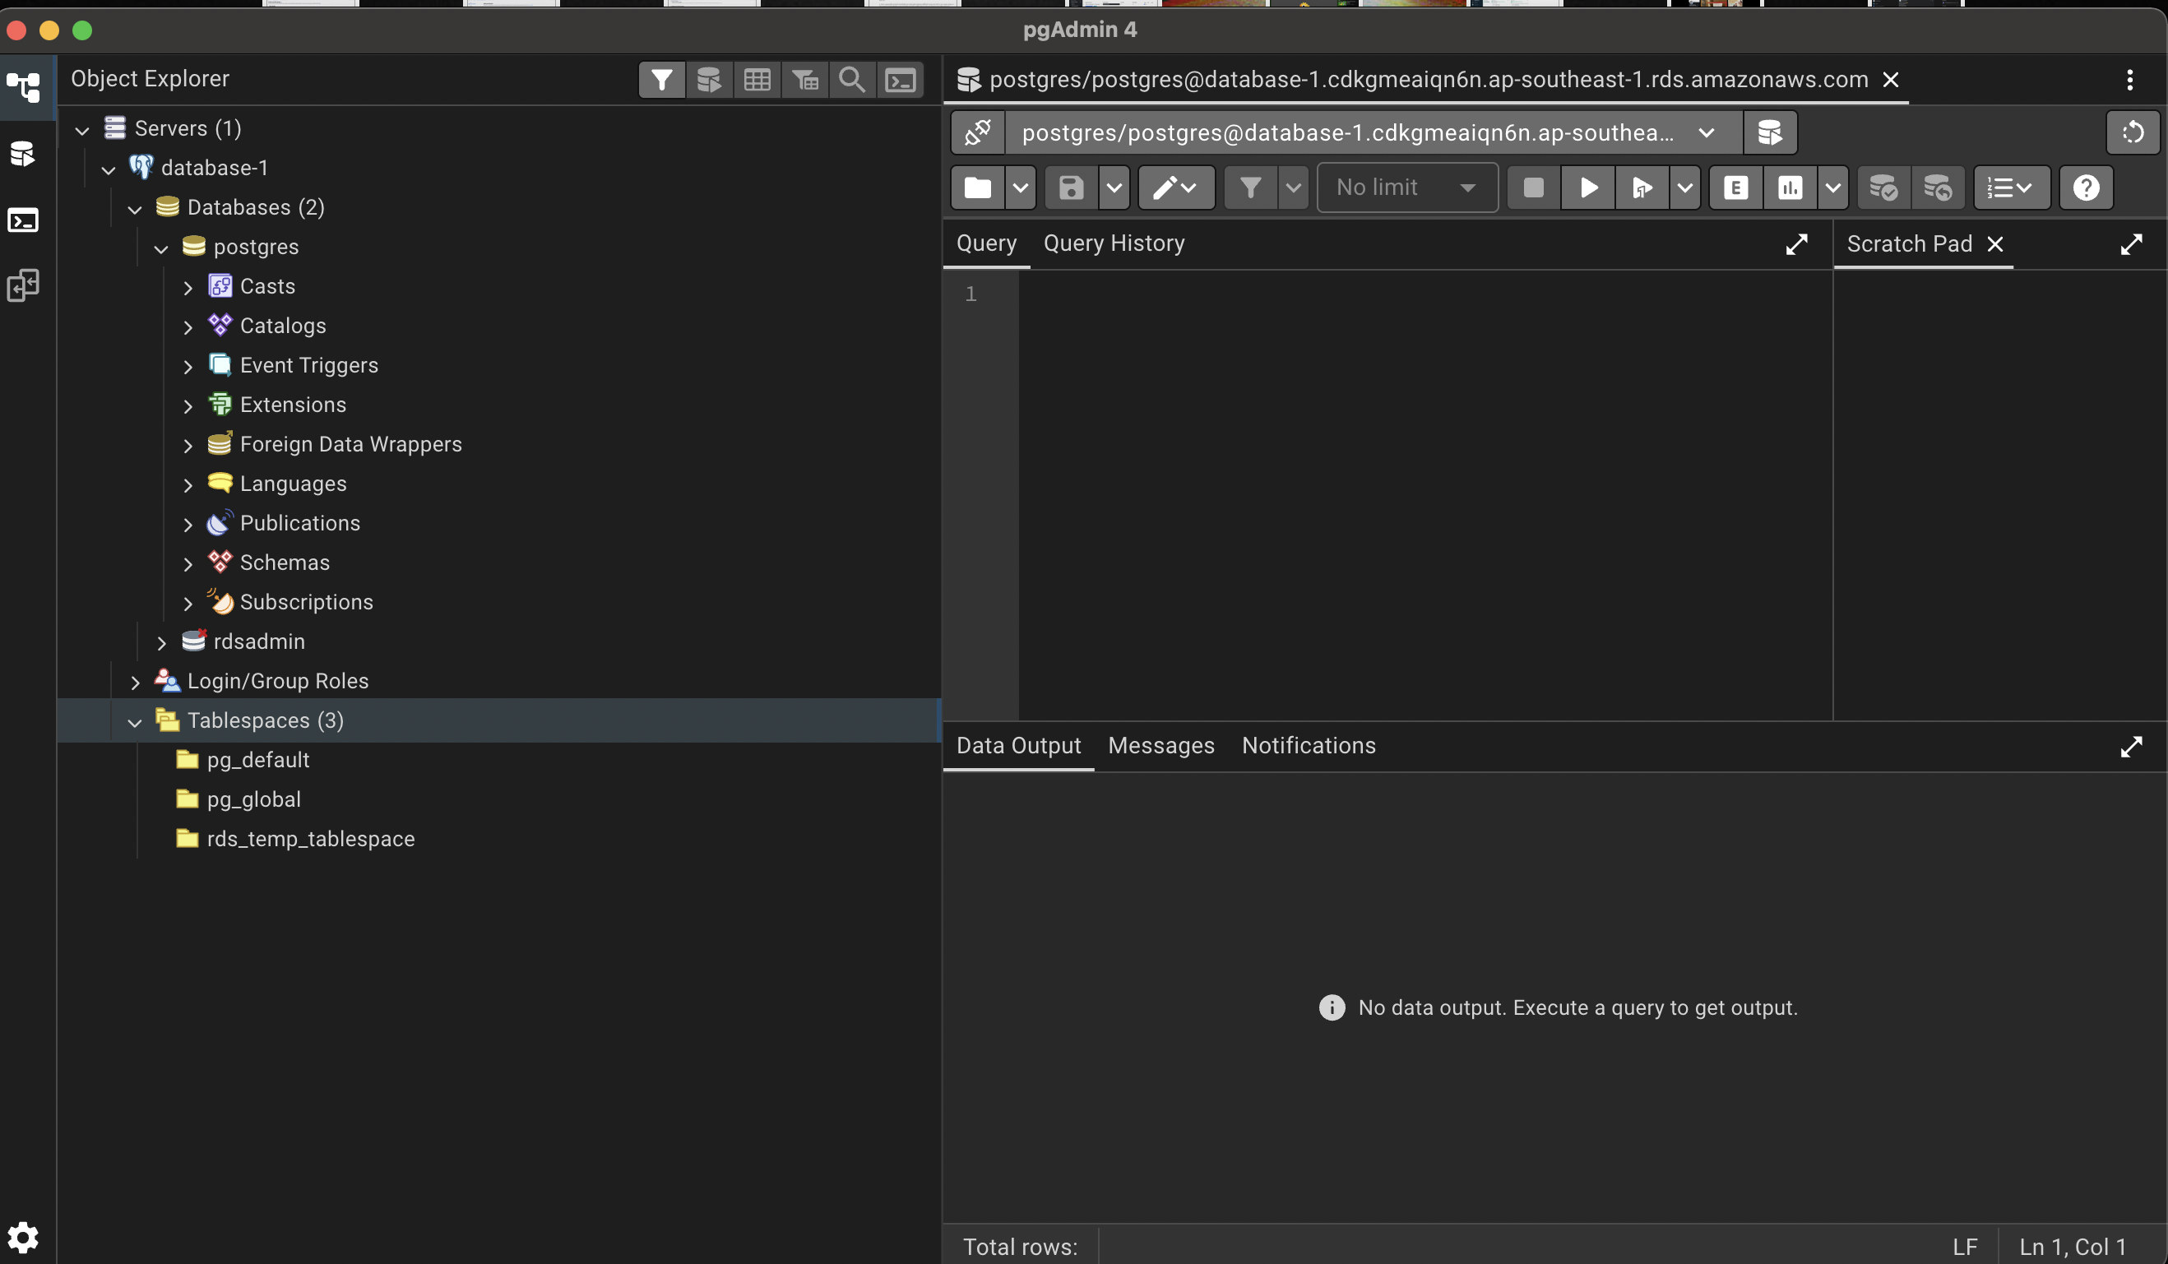
Task: Close the Scratch Pad panel
Action: tap(1995, 244)
